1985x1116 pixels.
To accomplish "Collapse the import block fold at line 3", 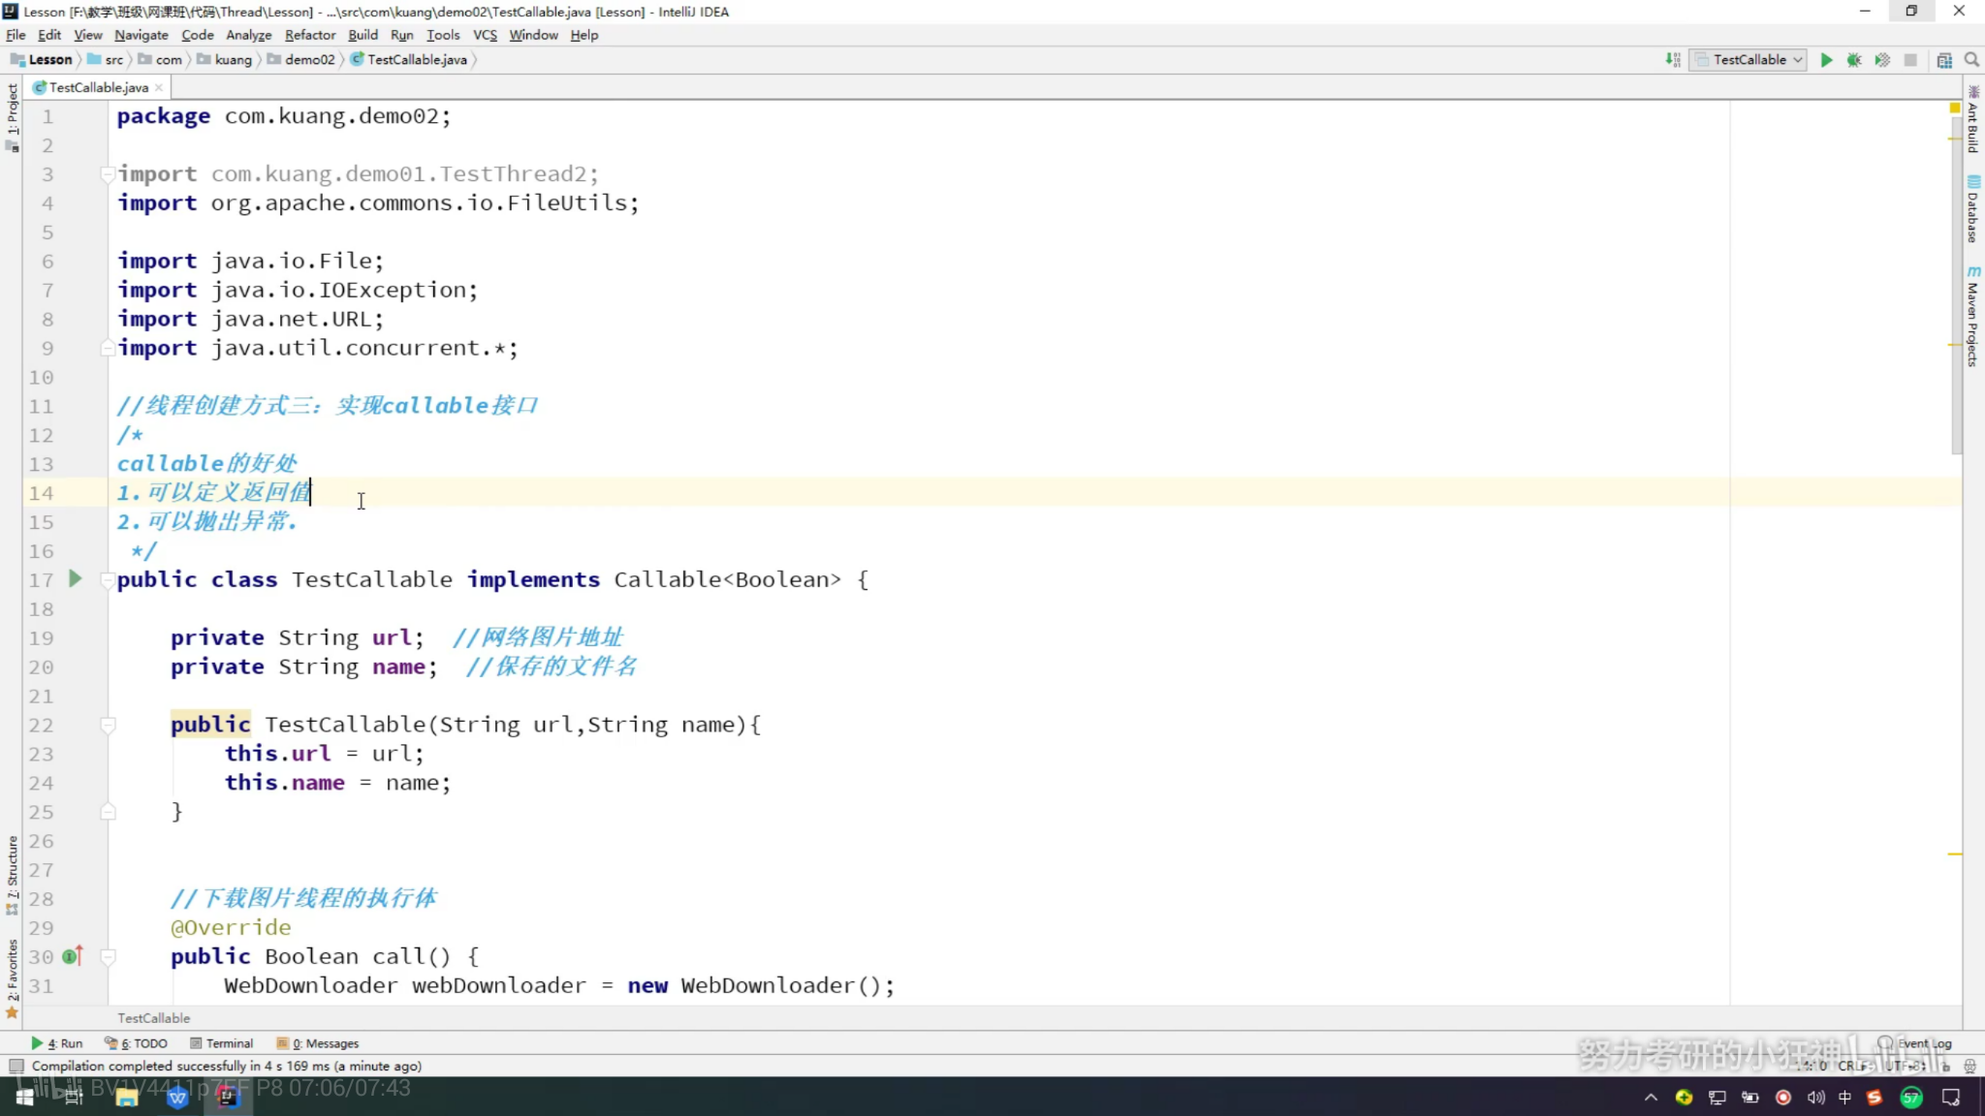I will tap(108, 174).
